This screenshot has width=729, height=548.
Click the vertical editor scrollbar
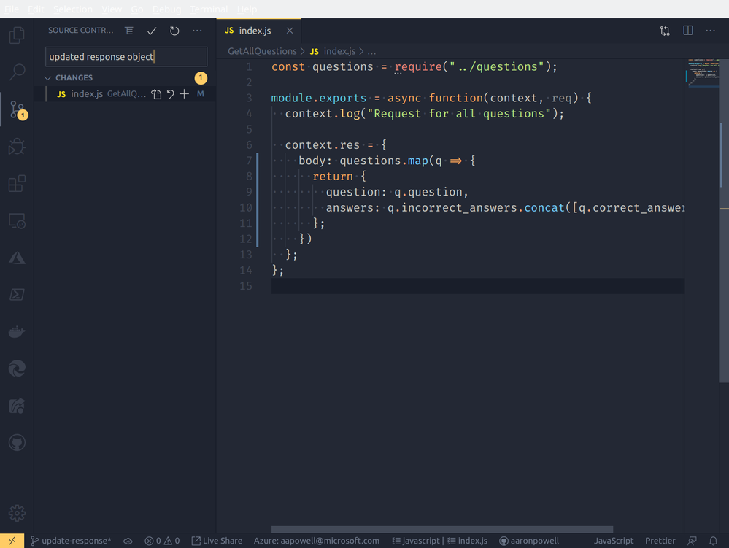pyautogui.click(x=724, y=221)
